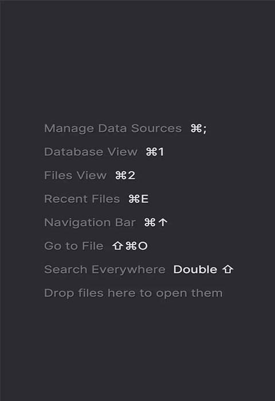Click the Recent Files hint label
Viewport: 275px width, 401px height.
click(82, 199)
